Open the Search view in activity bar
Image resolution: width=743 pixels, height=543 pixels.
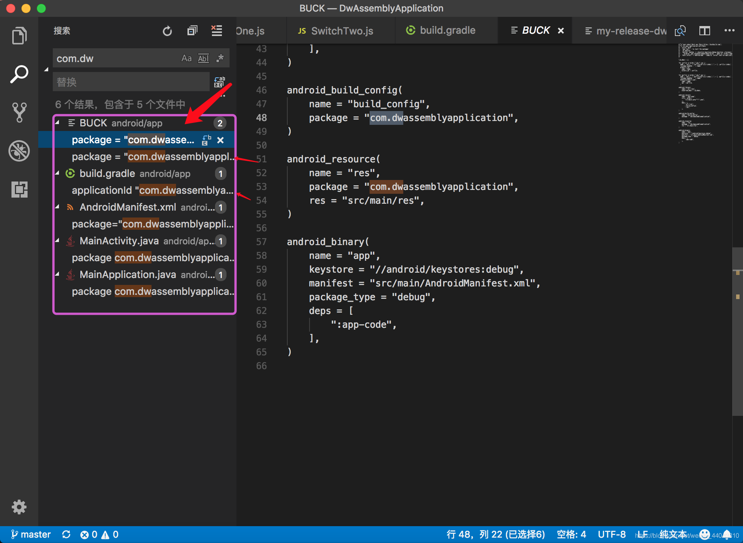(x=19, y=74)
